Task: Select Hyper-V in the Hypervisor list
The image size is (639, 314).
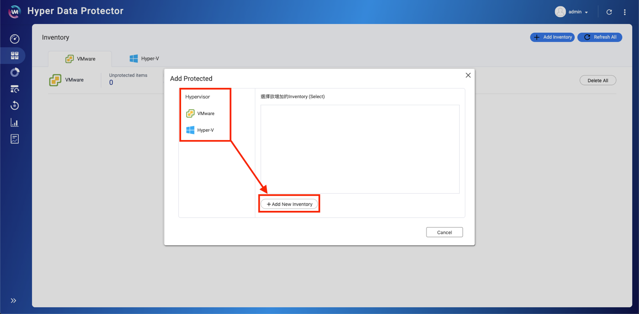Action: [200, 130]
